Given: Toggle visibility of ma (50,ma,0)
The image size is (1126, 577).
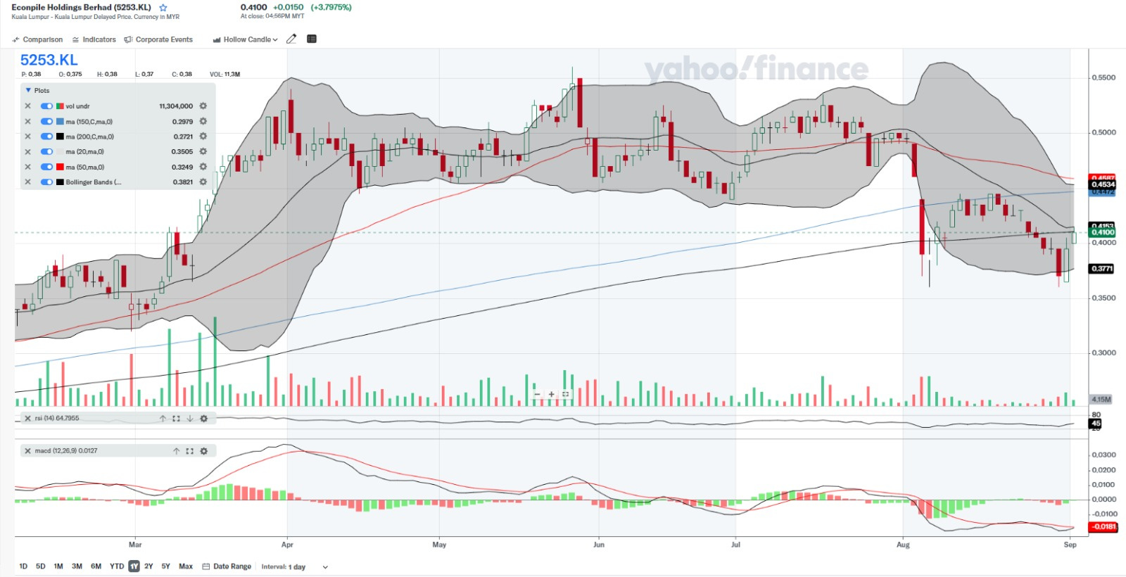Looking at the screenshot, I should [x=47, y=167].
